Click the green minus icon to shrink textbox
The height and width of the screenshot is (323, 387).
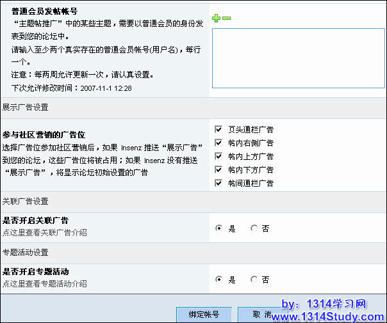click(x=226, y=19)
